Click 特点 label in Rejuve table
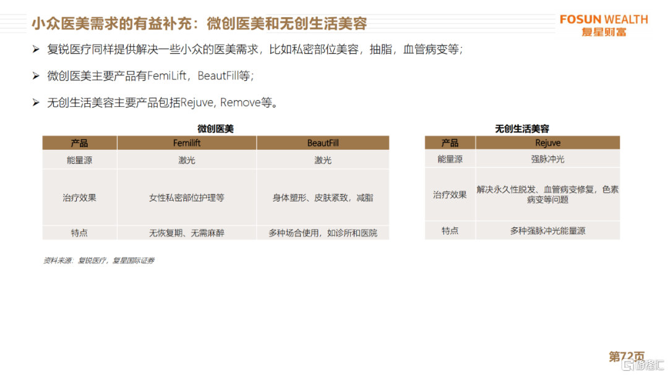This screenshot has height=375, width=668. point(450,230)
